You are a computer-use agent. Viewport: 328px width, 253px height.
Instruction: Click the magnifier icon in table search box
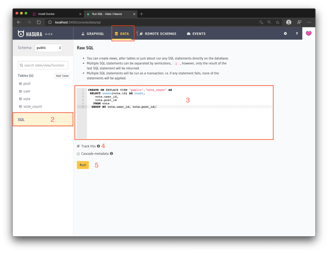click(x=21, y=65)
